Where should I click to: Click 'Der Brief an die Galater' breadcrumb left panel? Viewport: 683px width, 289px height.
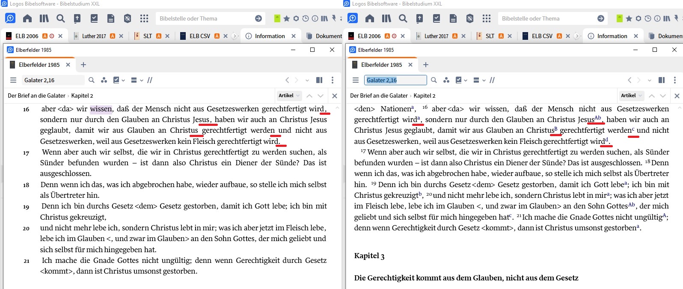coord(36,95)
